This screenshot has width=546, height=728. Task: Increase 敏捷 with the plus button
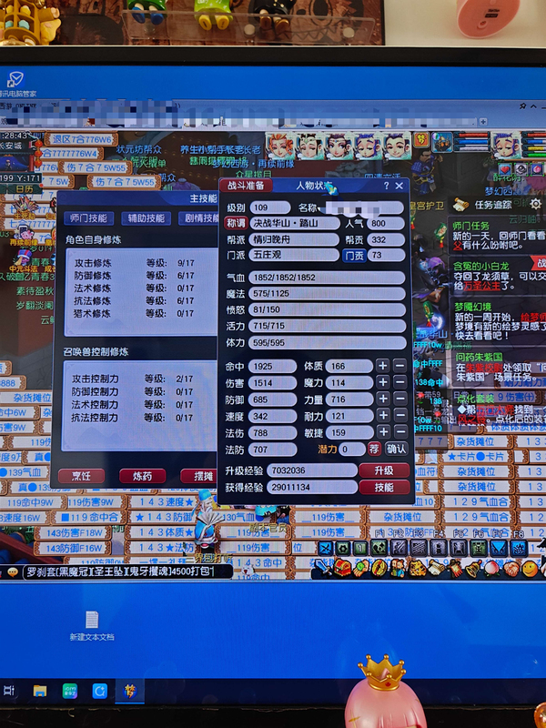click(x=382, y=432)
